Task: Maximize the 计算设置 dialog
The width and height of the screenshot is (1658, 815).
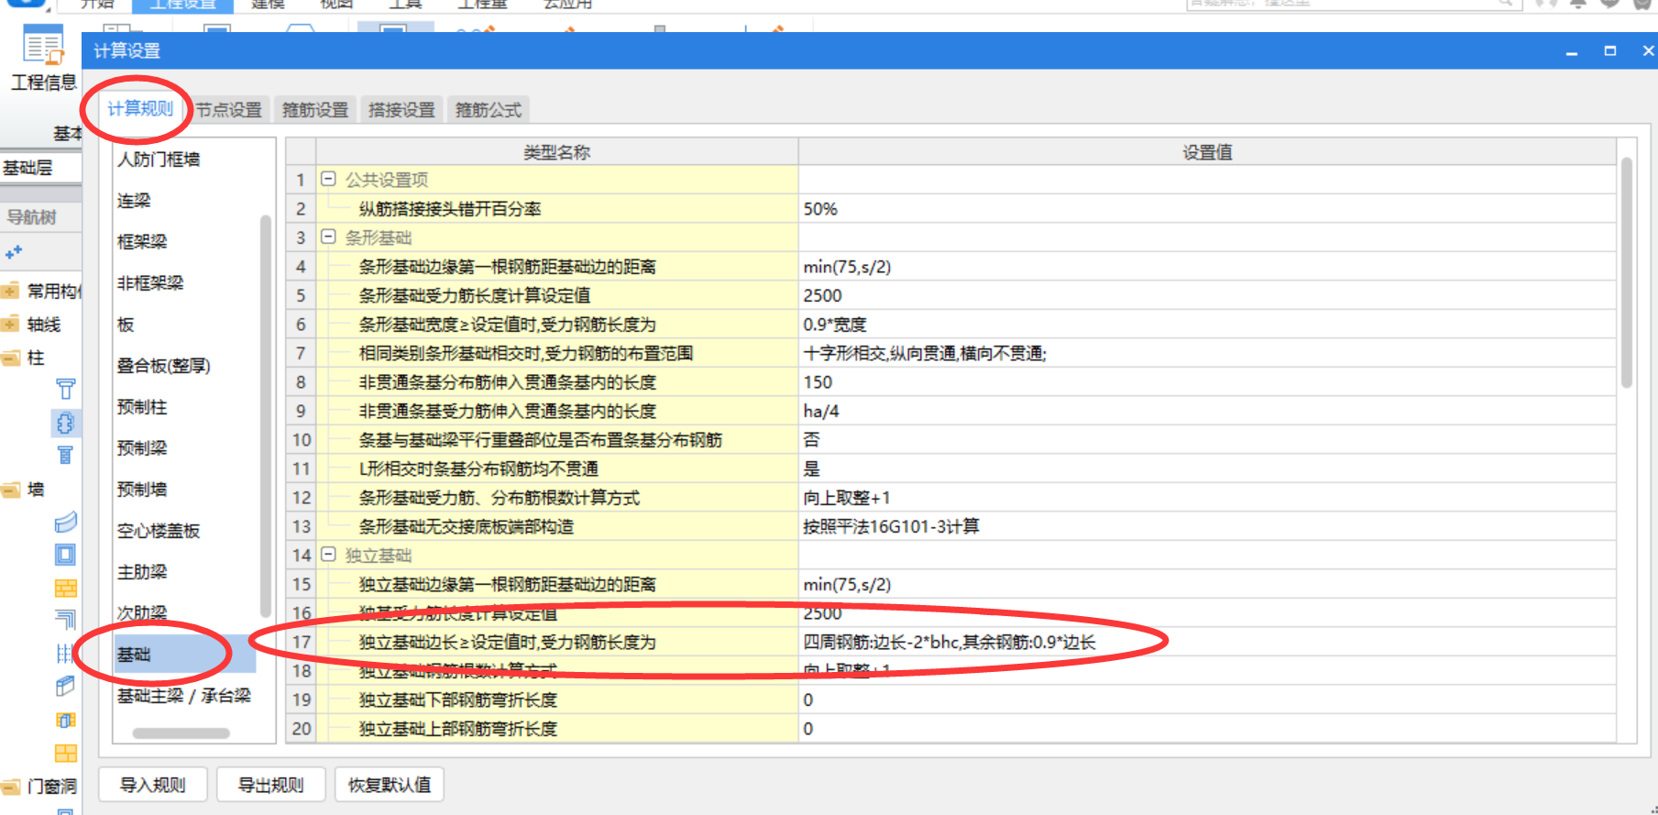Action: (1610, 51)
